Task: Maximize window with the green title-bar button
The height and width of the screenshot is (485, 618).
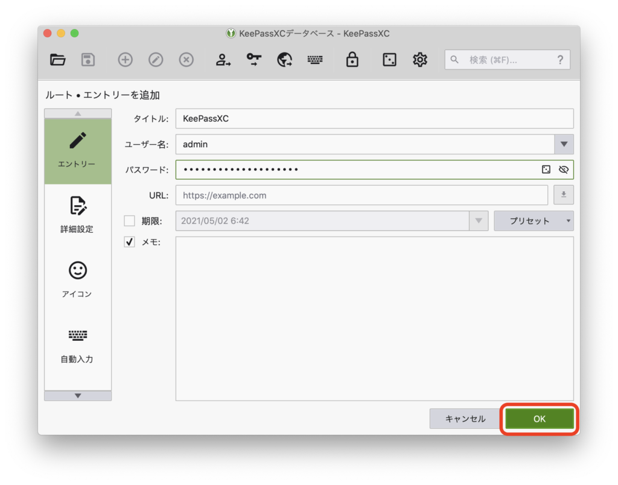Action: pos(74,34)
